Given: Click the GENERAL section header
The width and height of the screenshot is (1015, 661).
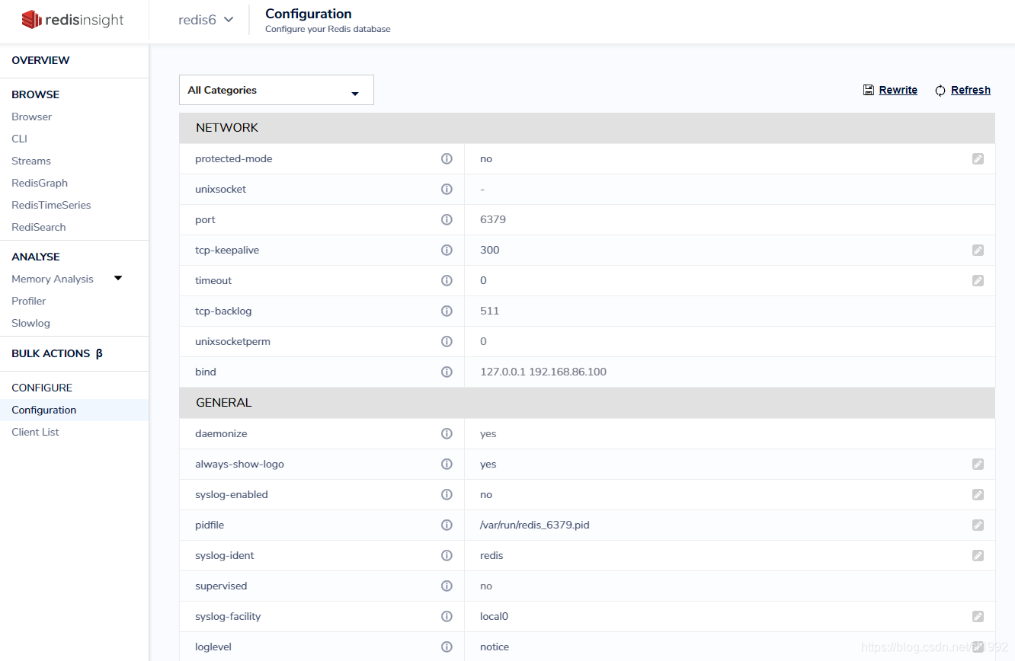Looking at the screenshot, I should point(587,403).
